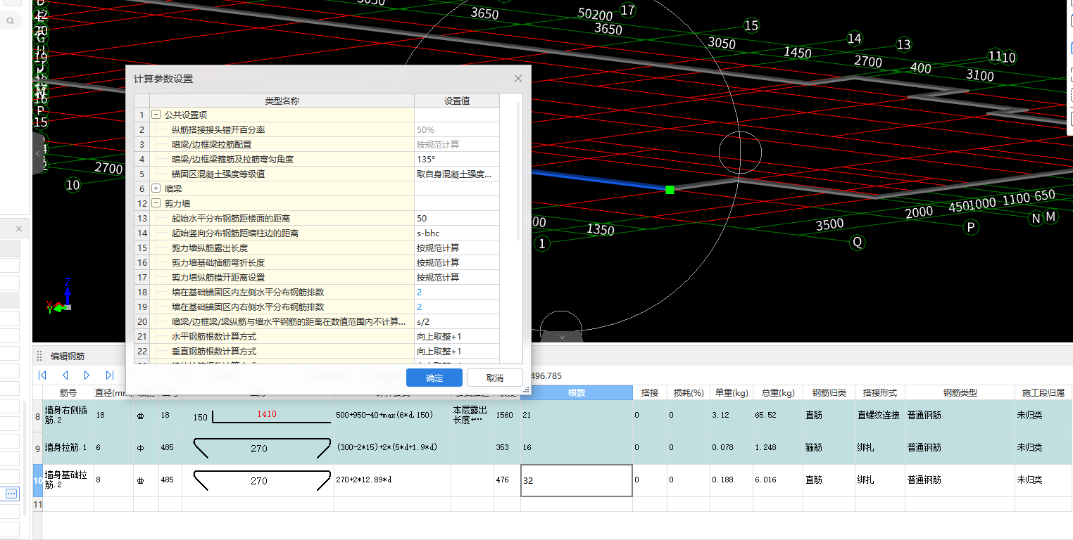Collapse the 剪力墙 group

[x=156, y=203]
